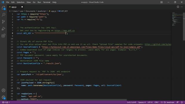Click jsonPayload variable on line 26
185x104 pixels.
point(27,83)
